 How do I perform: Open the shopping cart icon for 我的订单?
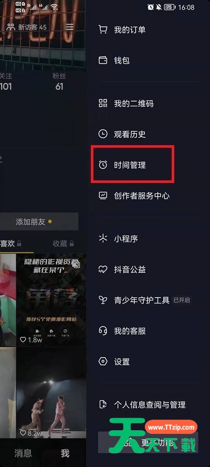(103, 30)
